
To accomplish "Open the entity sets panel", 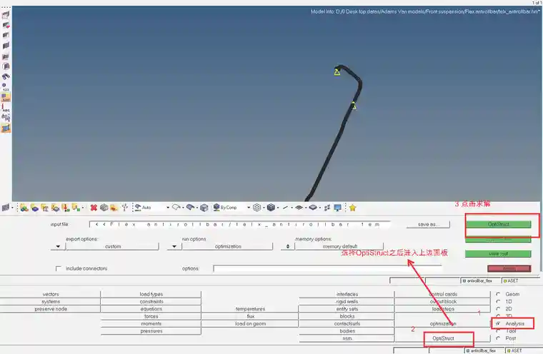I will [x=347, y=308].
